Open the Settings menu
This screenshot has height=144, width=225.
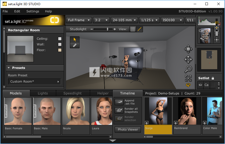[x=33, y=11]
